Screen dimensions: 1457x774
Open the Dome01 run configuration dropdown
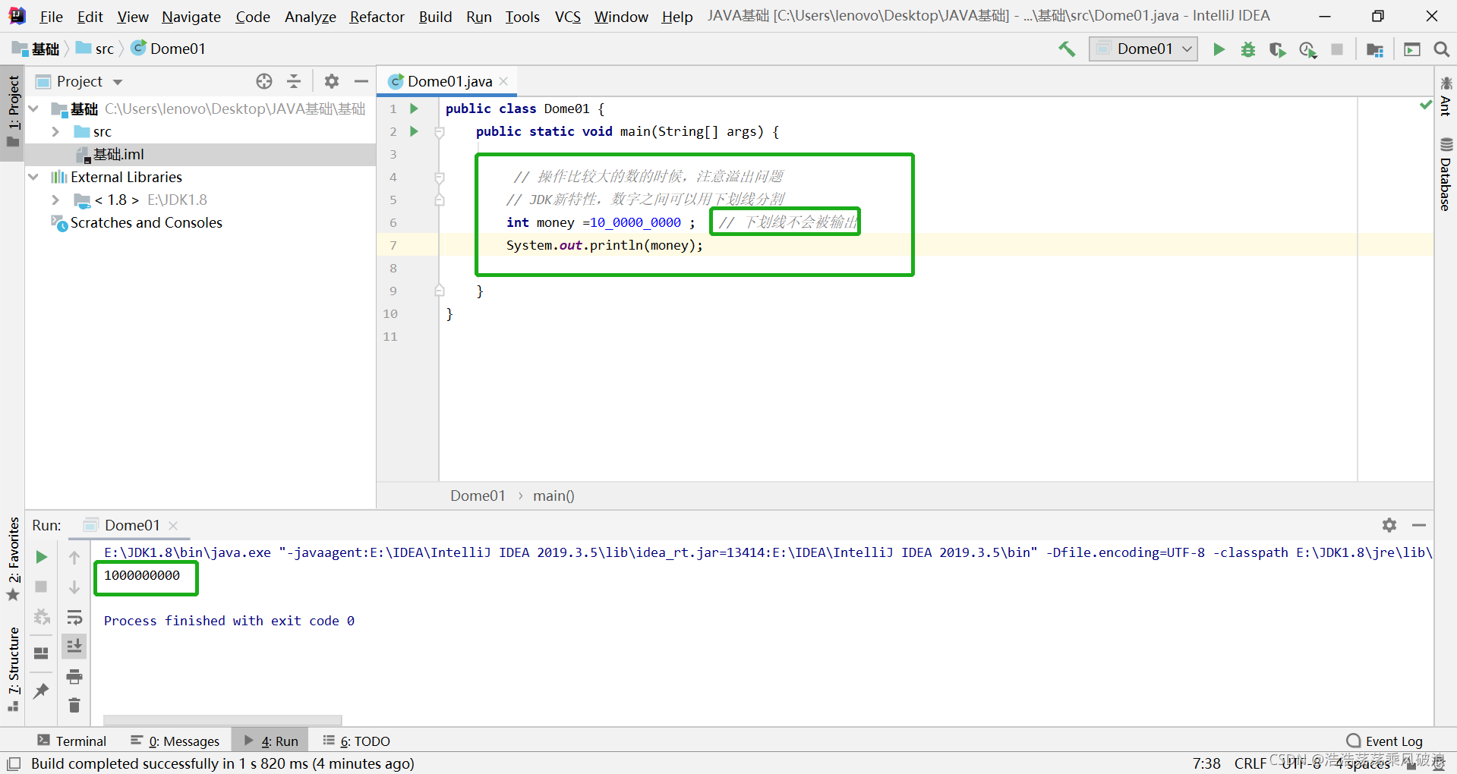1144,49
